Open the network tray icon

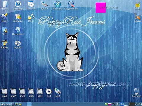pos(114,104)
